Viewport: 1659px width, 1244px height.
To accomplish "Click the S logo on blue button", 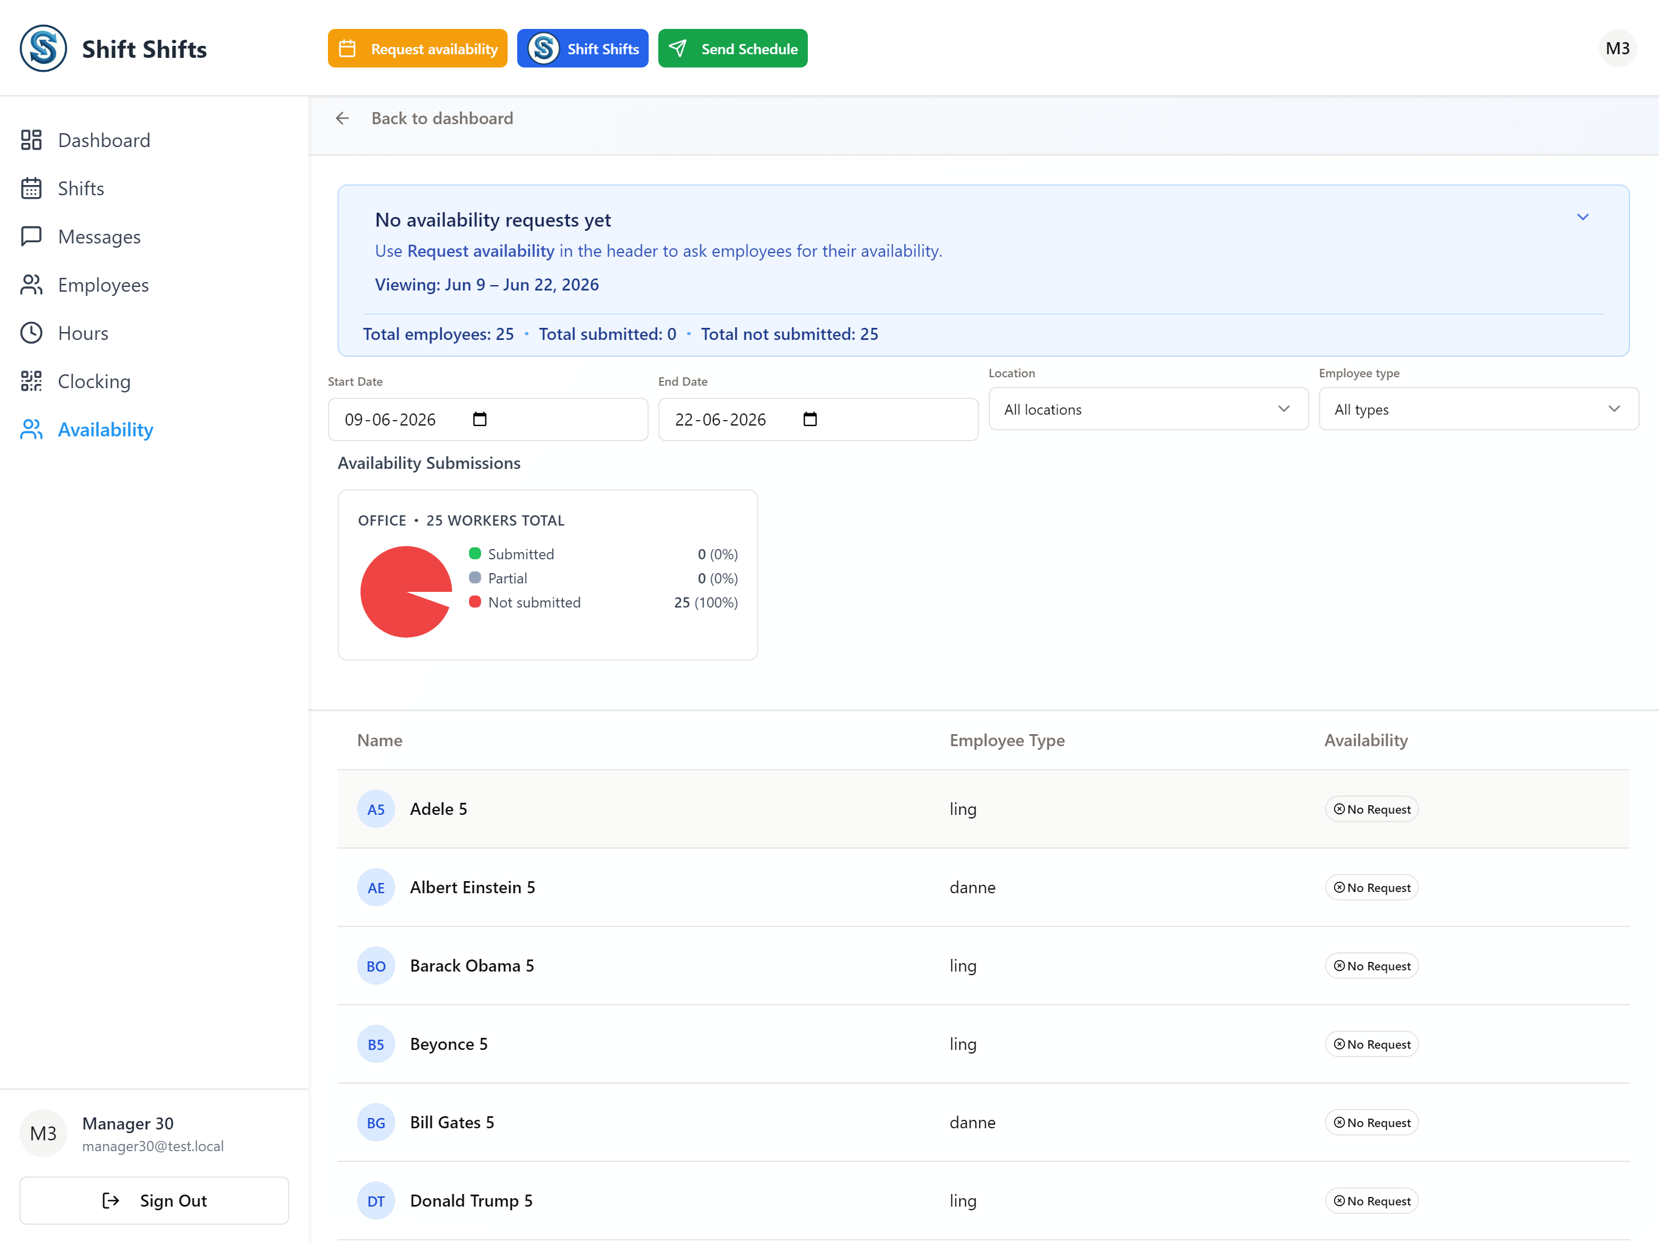I will pyautogui.click(x=544, y=49).
